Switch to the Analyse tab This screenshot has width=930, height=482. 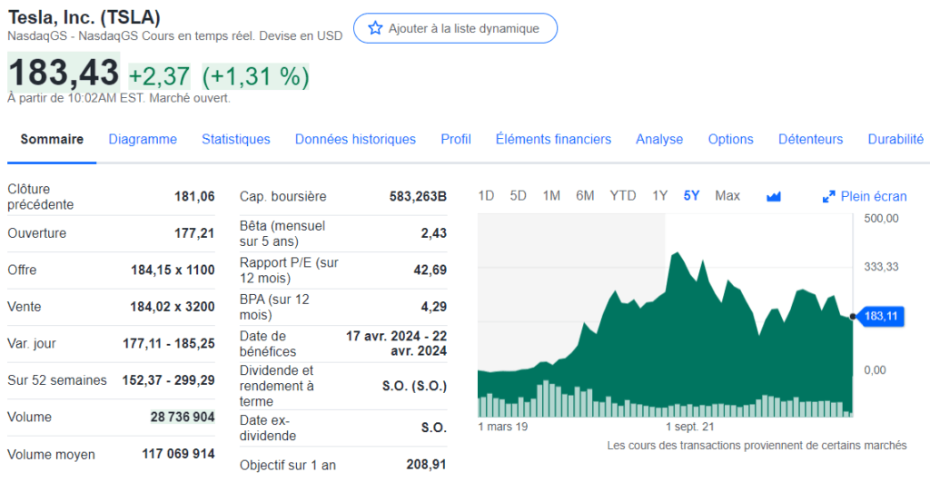(x=659, y=139)
